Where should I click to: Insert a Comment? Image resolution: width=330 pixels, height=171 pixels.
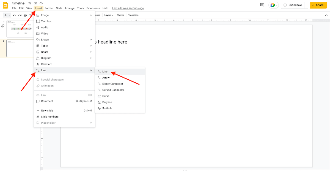click(x=64, y=101)
